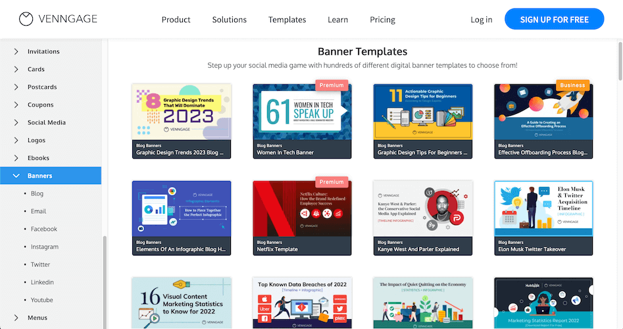Click the 'Women In Tech Banner' caption text
Screen dimensions: 623x329
tap(286, 153)
